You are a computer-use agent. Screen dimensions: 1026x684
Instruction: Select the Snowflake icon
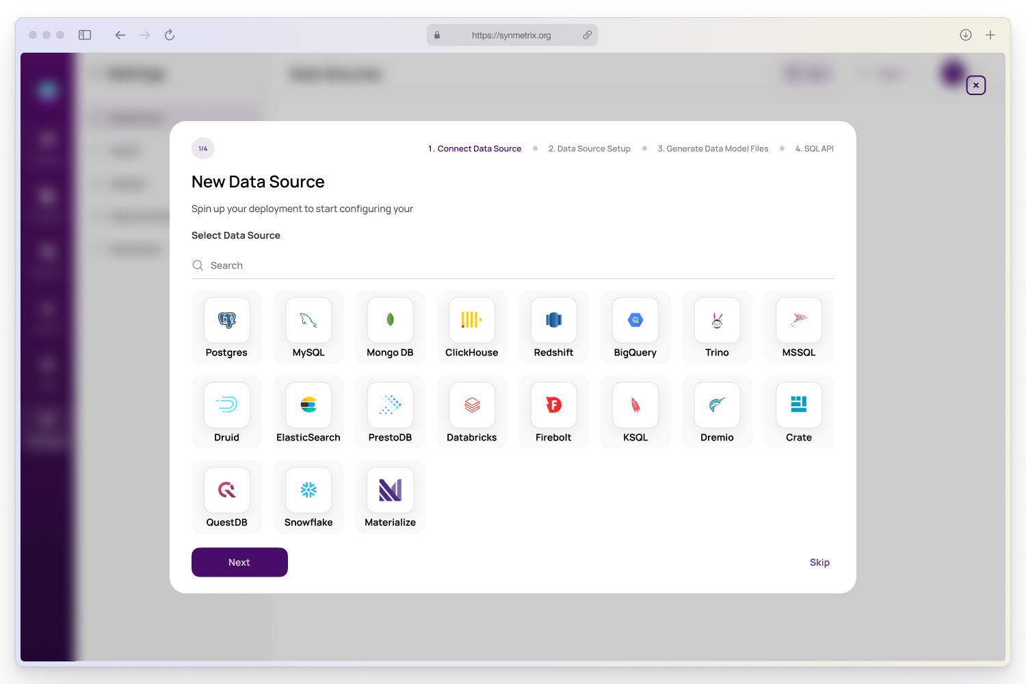(x=308, y=490)
